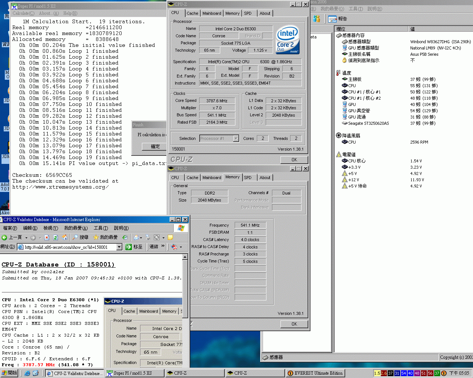Click CPU-Z Database ID 158001 heading link
The image size is (473, 378).
click(58, 265)
